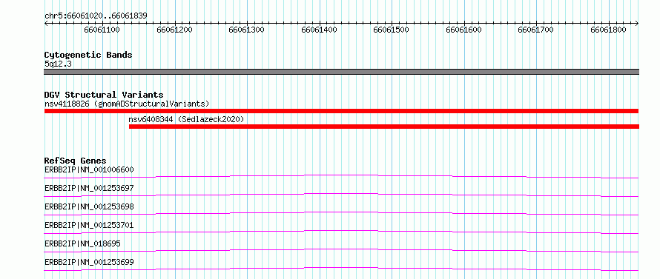Click the grey 5q12.3 cytogenetic band bar
The image size is (660, 279).
[341, 72]
